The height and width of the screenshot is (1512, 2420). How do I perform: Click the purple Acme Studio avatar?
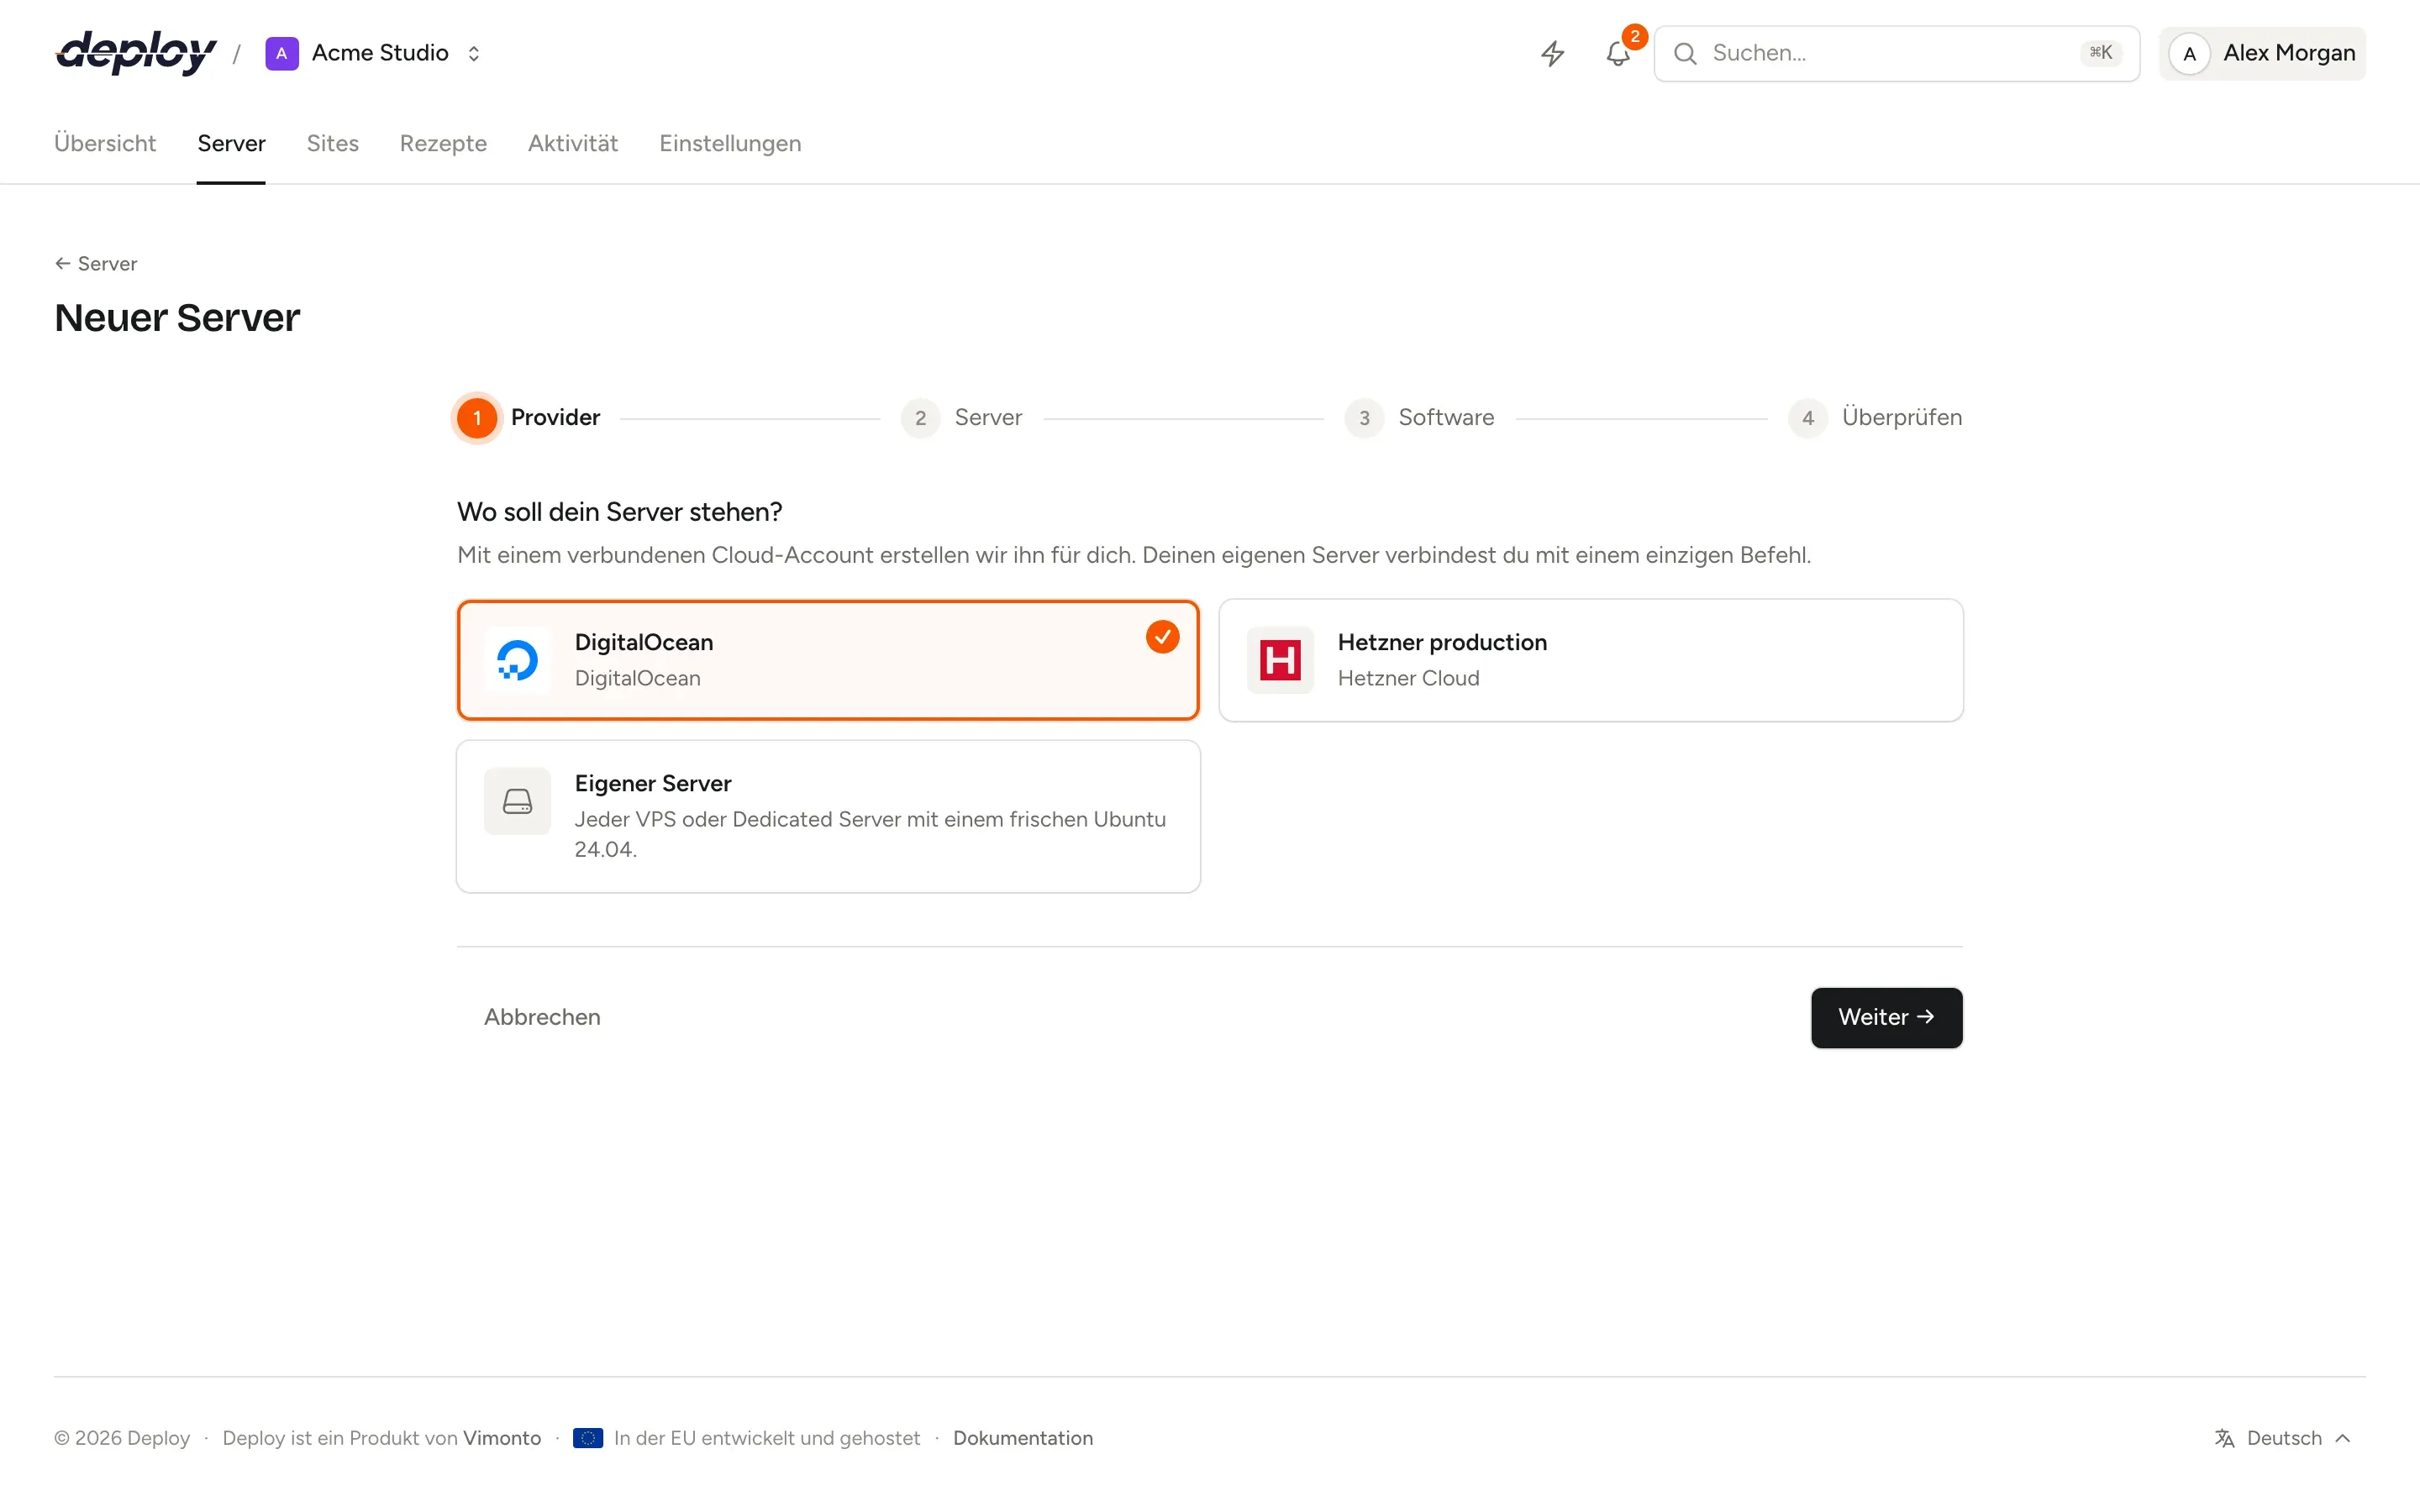(x=282, y=53)
